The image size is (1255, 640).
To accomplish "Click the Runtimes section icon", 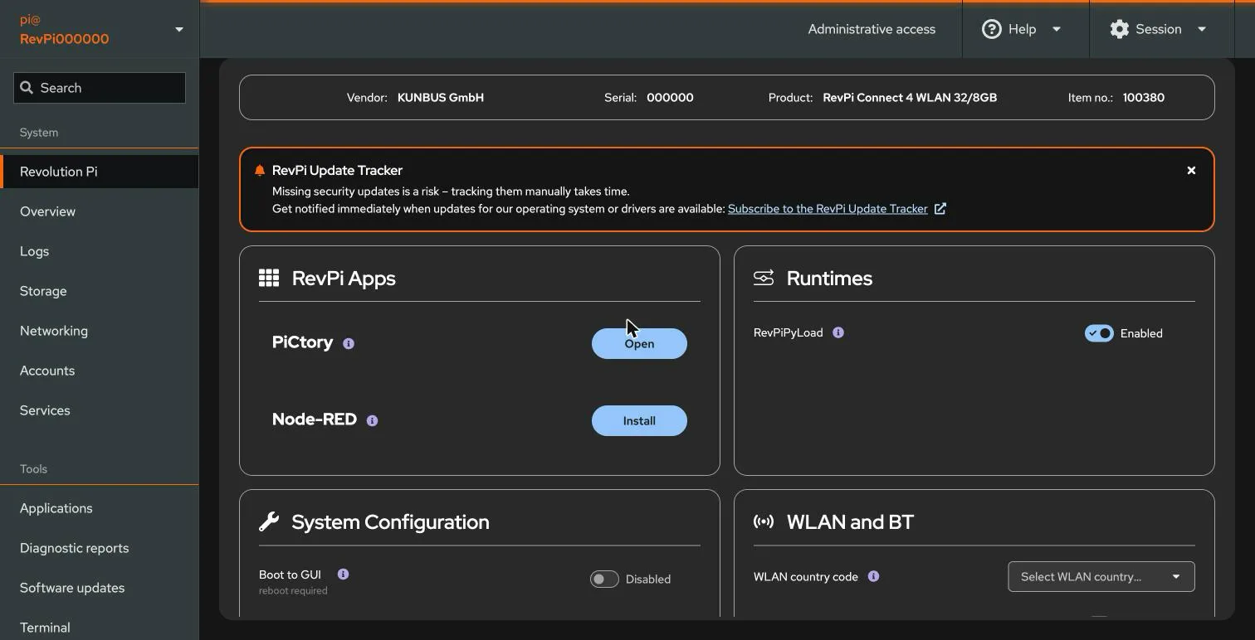I will coord(764,278).
